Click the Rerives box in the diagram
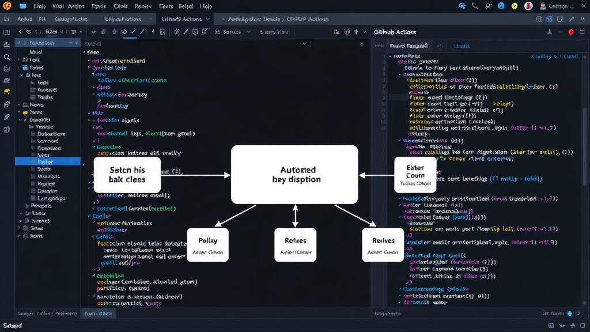The image size is (590, 332). click(383, 244)
